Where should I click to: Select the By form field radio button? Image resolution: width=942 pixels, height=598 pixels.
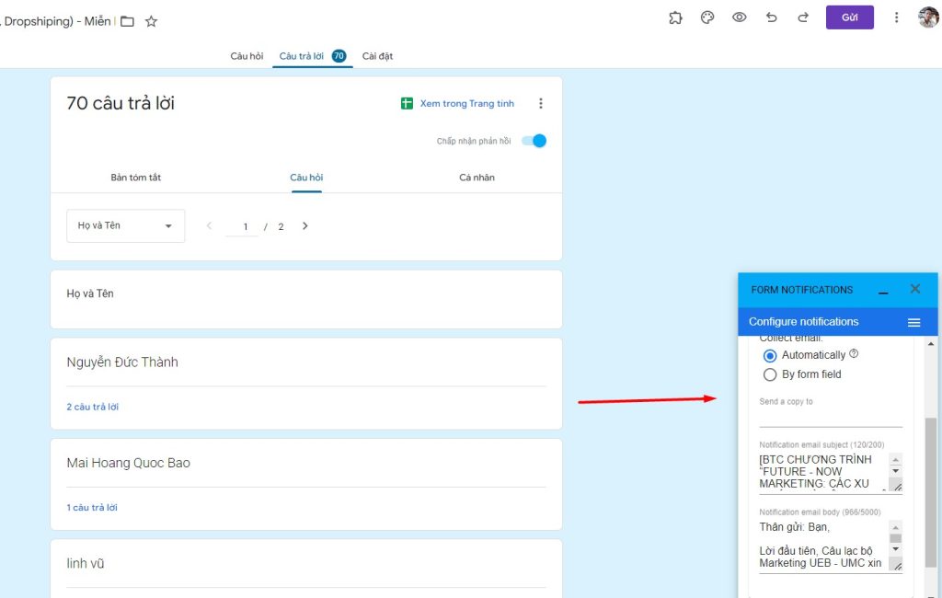tap(770, 374)
